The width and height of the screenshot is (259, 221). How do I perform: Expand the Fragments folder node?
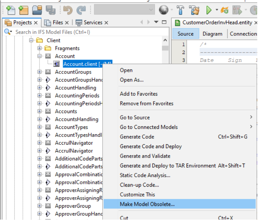click(39, 48)
